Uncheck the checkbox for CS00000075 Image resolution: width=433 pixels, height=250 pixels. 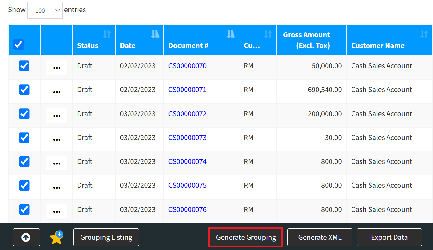point(24,185)
